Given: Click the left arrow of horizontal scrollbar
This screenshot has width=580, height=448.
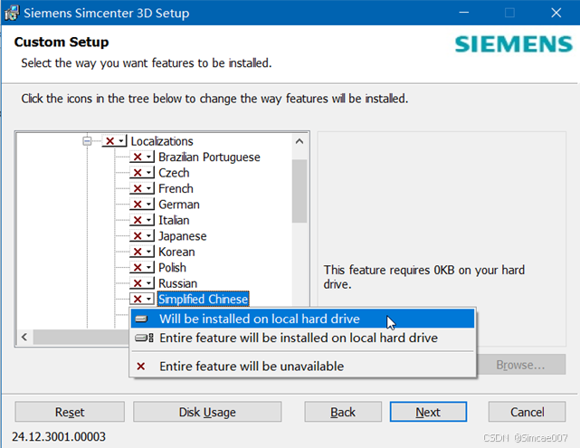Looking at the screenshot, I should click(x=24, y=337).
